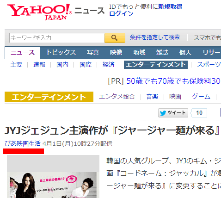Focus the キーワードを入力 search field
The width and height of the screenshot is (221, 198).
57,38
